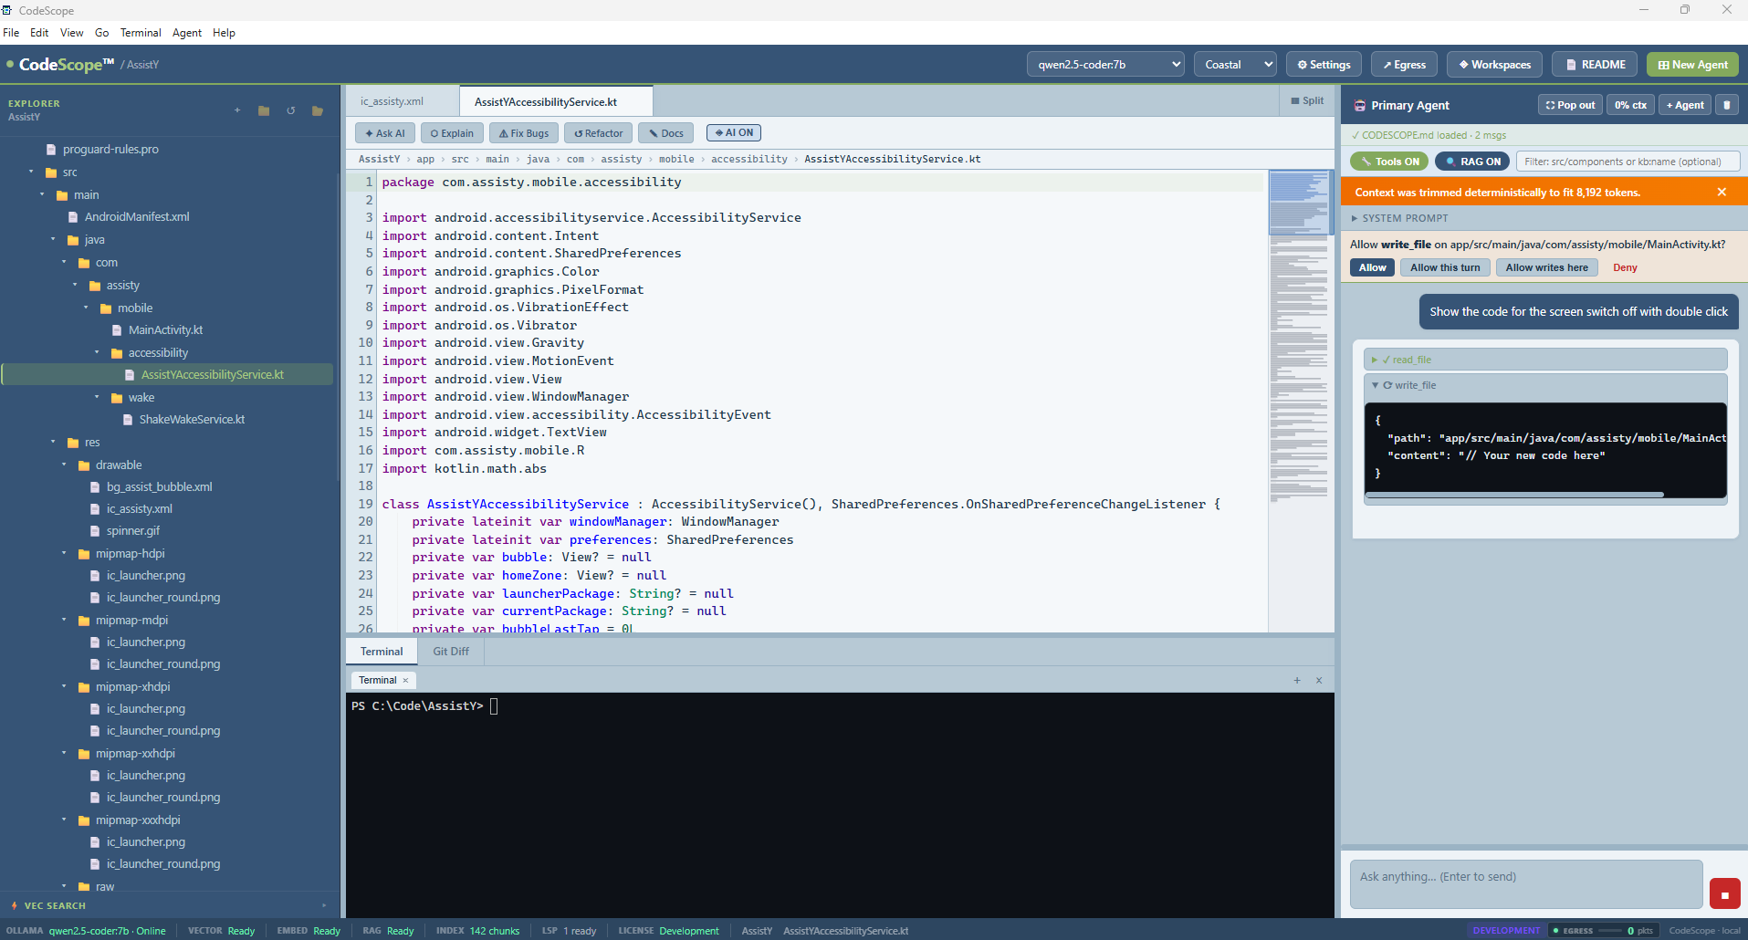Open the README button
Image resolution: width=1748 pixels, height=940 pixels.
coord(1595,65)
